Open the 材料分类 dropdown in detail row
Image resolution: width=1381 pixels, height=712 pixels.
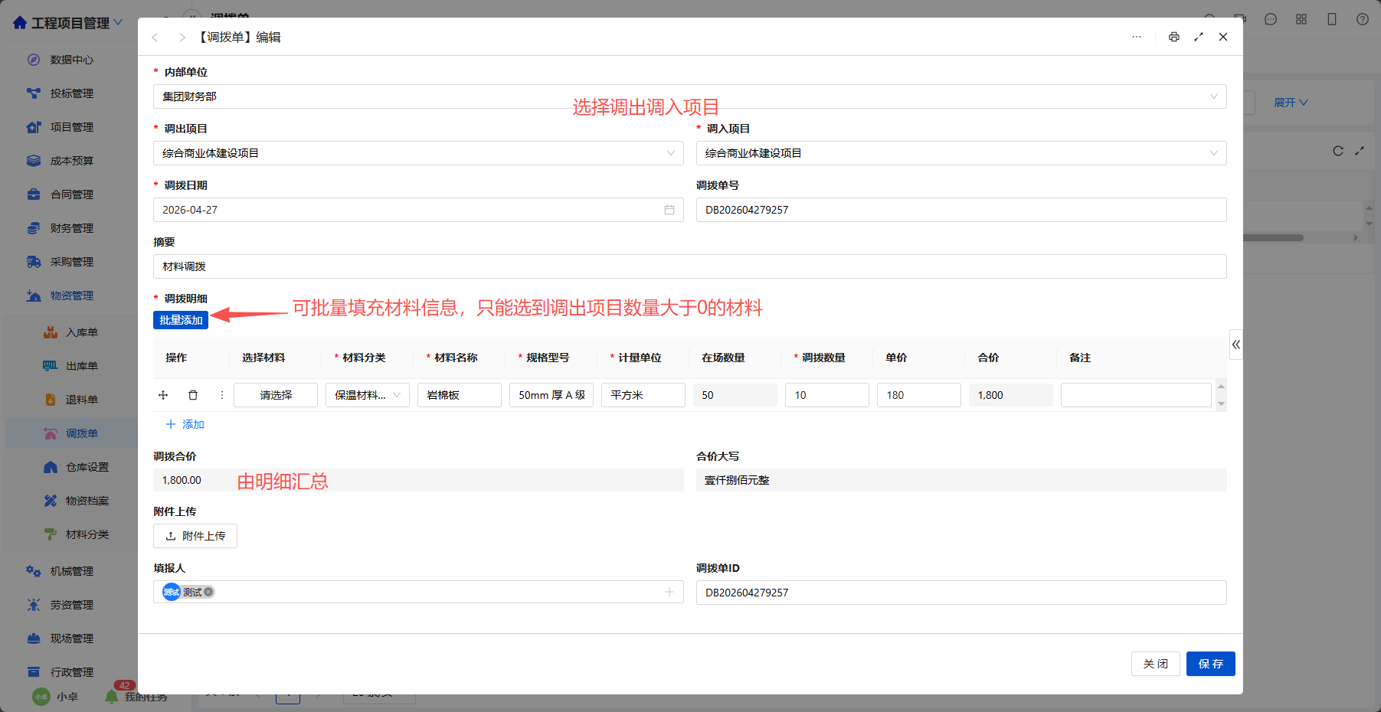pos(368,395)
